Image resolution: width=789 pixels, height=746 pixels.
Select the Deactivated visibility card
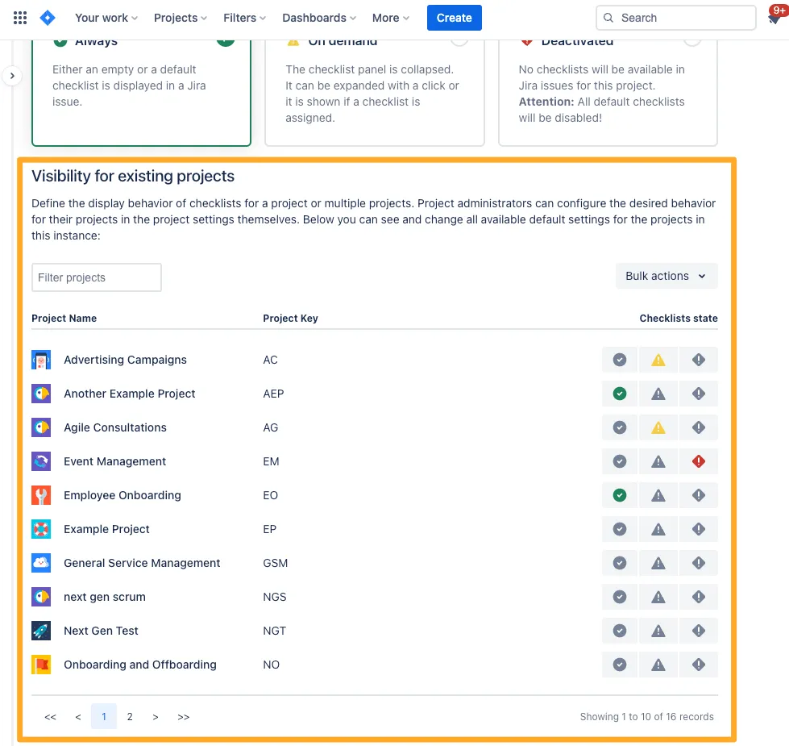point(608,93)
